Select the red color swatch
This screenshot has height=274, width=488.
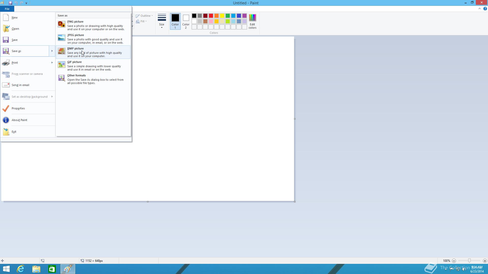coord(211,16)
